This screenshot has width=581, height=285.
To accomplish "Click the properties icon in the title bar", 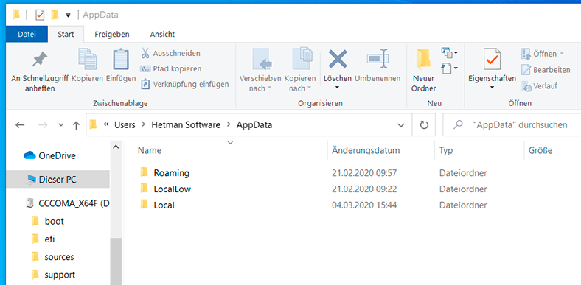I will 39,15.
